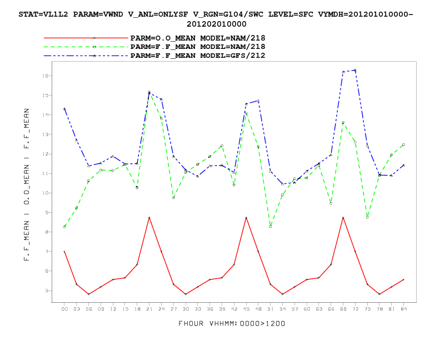Click the blue GFS marker at hour 00
440x340 pixels.
click(64, 108)
